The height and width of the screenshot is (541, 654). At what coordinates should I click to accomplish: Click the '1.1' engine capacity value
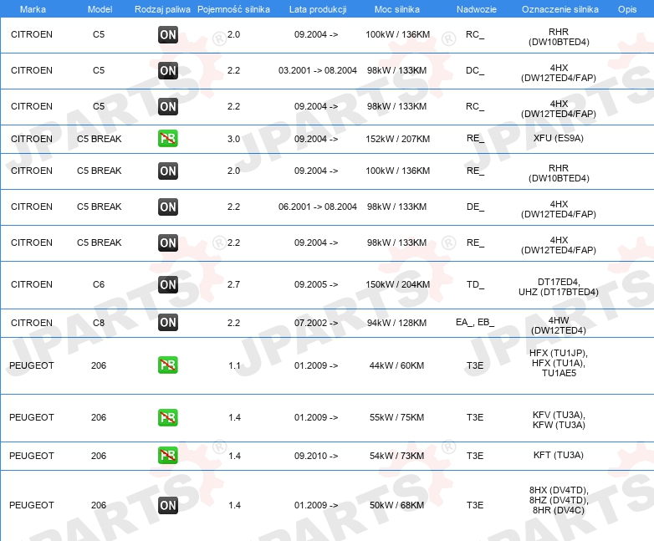coord(234,365)
